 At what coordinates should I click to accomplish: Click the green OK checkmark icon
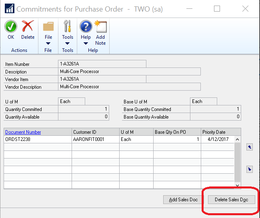pyautogui.click(x=11, y=26)
